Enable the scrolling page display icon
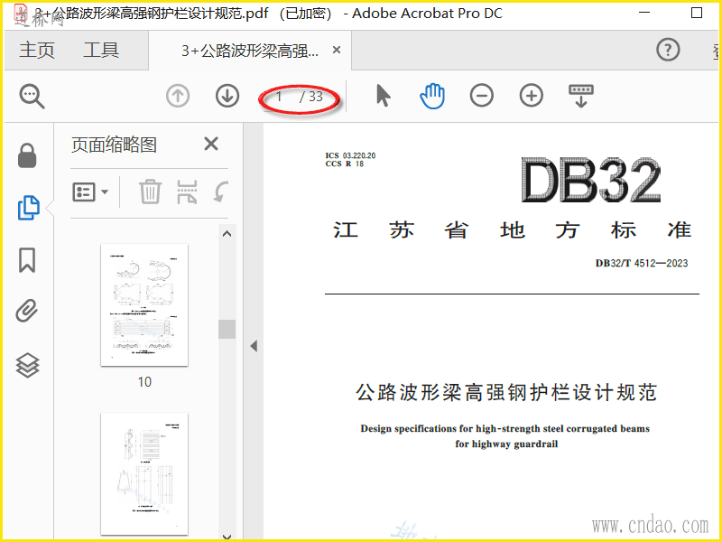722x542 pixels. [581, 96]
